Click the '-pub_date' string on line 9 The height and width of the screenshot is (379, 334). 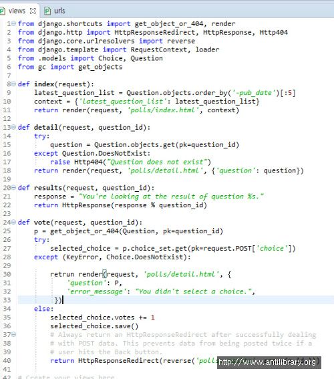click(x=254, y=93)
